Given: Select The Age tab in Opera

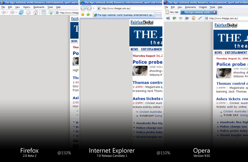Looking at the screenshot, I should click(197, 12).
